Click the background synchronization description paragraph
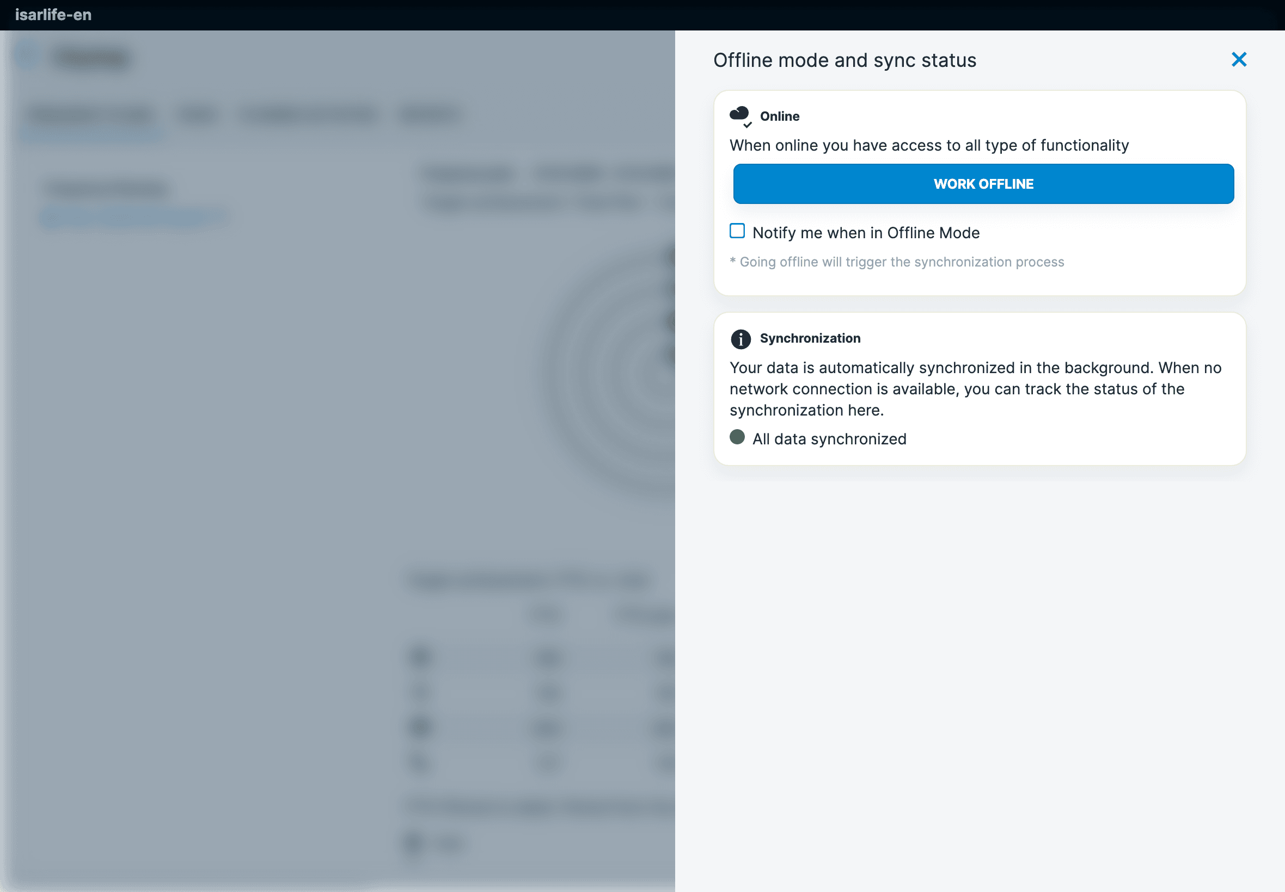The height and width of the screenshot is (892, 1285). pyautogui.click(x=975, y=389)
